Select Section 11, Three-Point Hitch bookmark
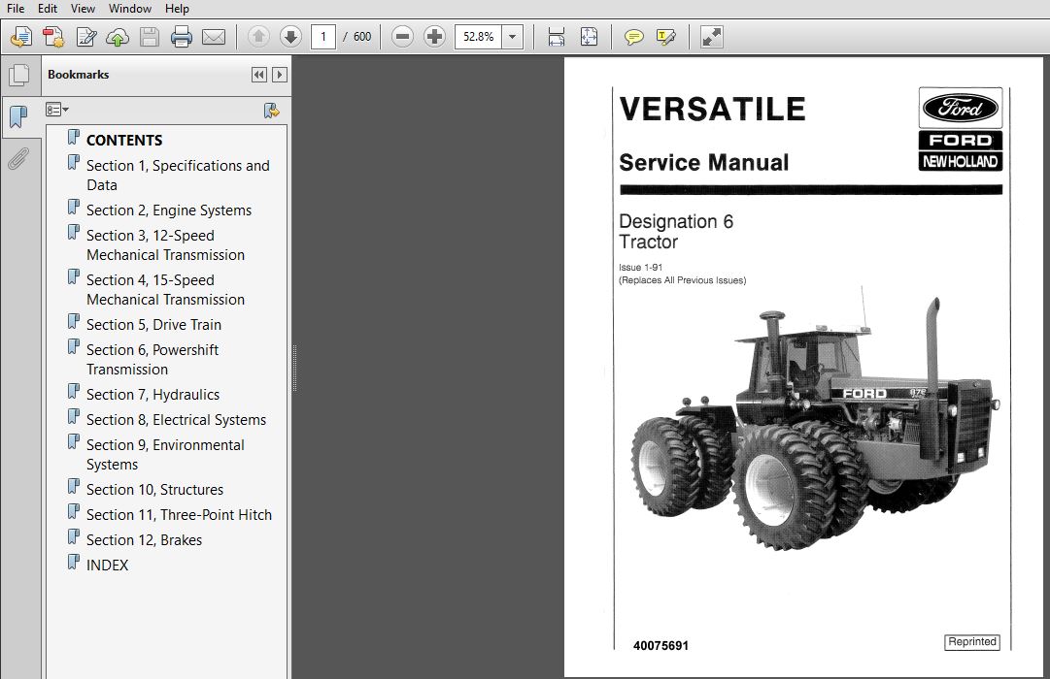1050x679 pixels. click(x=179, y=515)
